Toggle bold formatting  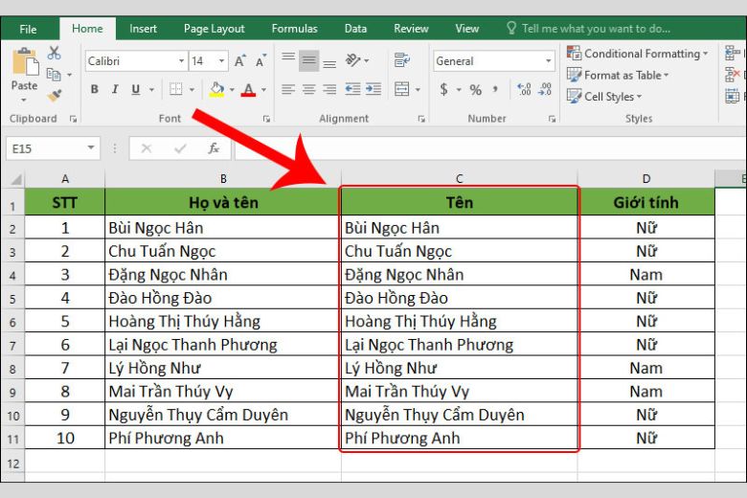(94, 89)
